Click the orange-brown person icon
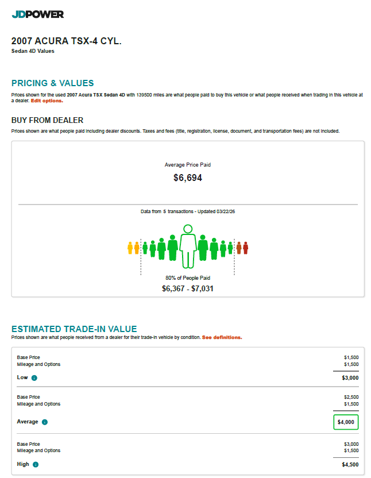The width and height of the screenshot is (371, 478). 239,248
